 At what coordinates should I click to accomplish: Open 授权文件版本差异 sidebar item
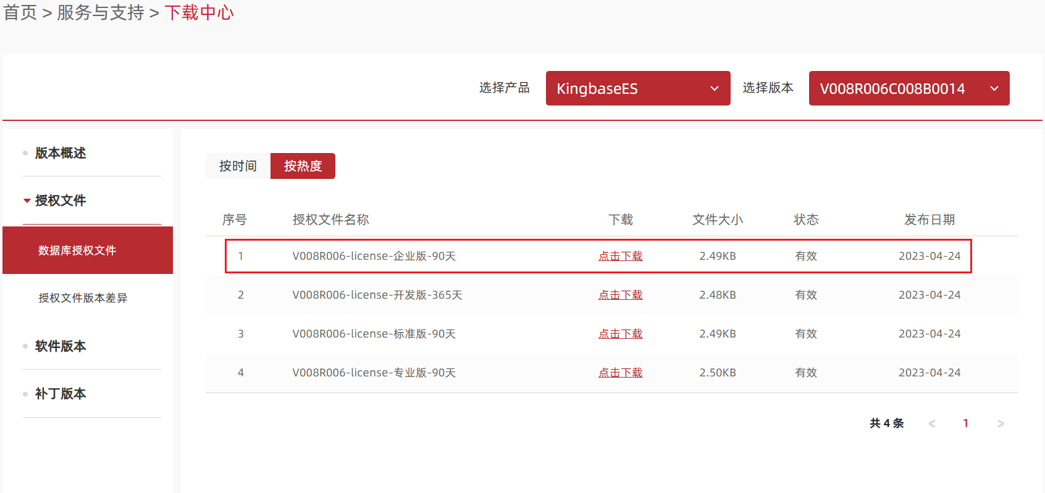coord(83,298)
